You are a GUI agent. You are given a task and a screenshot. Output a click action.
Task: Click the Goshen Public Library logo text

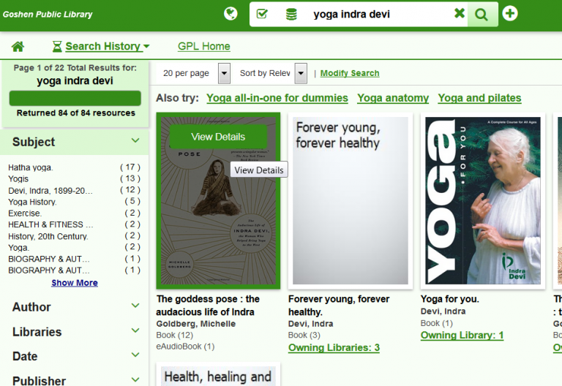[x=48, y=15]
